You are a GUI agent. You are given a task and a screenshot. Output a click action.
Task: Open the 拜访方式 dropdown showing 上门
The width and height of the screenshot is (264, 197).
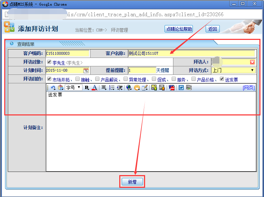[234, 70]
